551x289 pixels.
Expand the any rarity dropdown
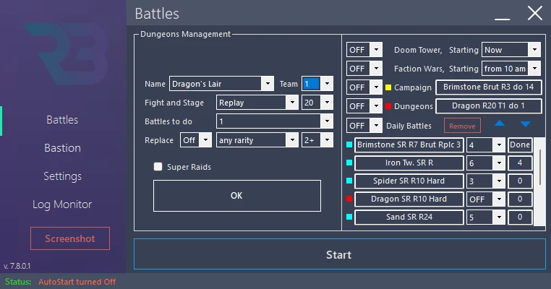292,140
